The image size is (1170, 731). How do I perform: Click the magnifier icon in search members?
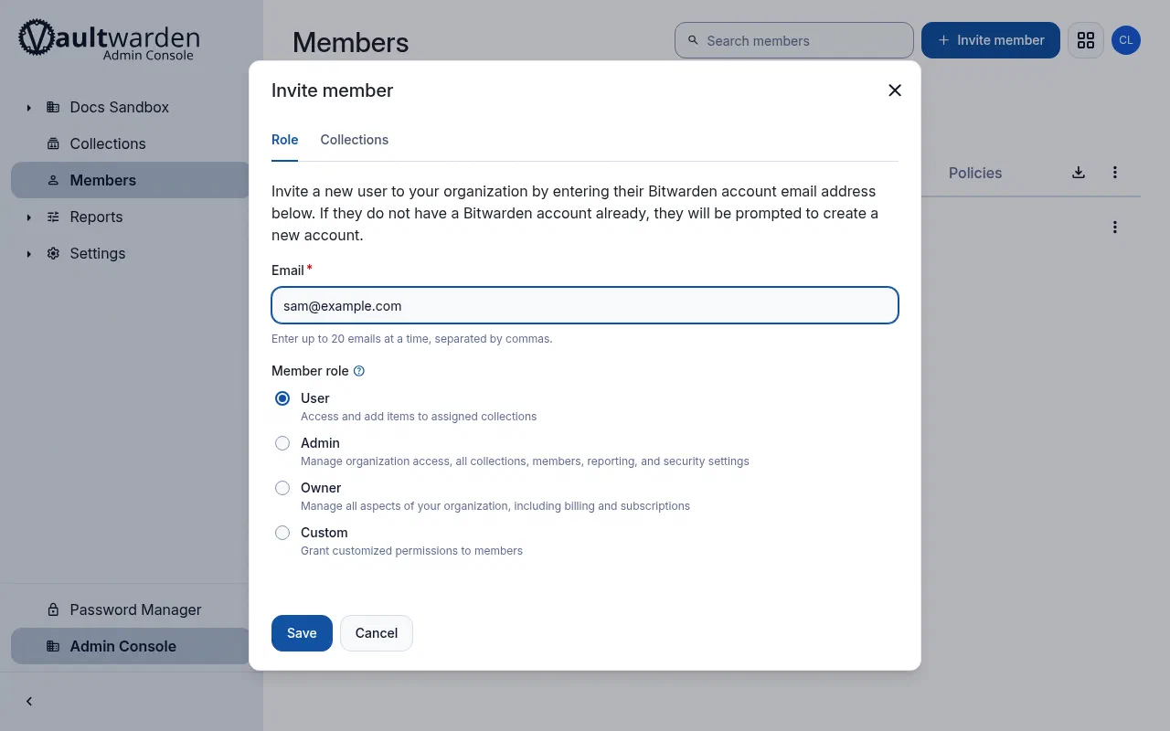tap(694, 40)
